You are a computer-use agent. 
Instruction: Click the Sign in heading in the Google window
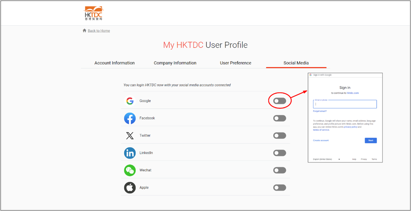[345, 88]
